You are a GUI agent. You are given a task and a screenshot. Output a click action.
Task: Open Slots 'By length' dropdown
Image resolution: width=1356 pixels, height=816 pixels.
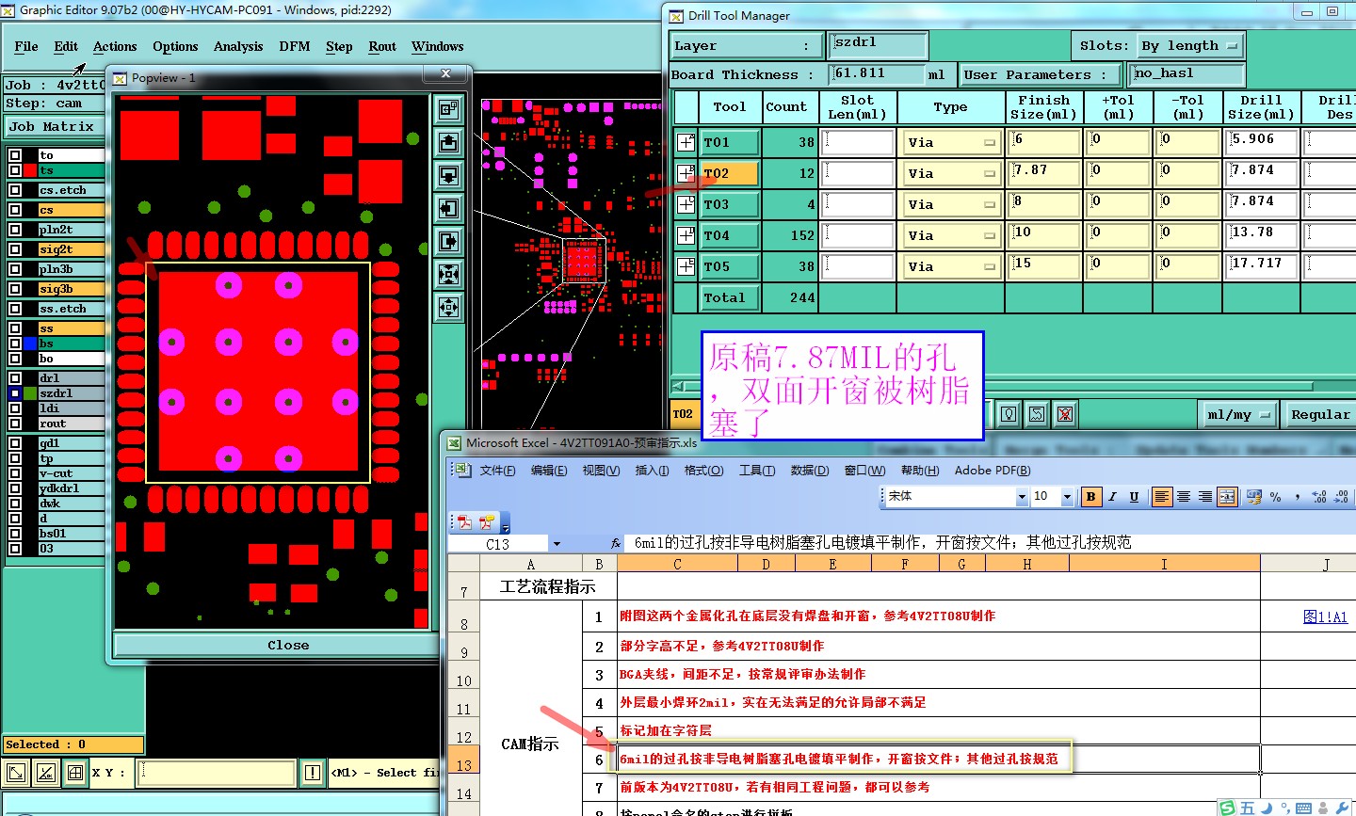1191,45
